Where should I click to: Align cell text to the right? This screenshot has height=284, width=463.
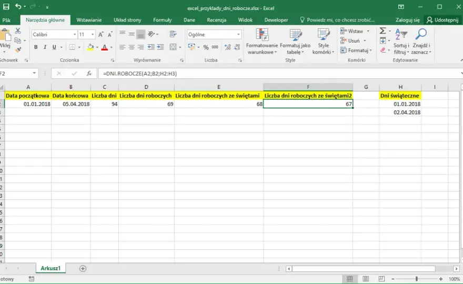click(x=140, y=47)
